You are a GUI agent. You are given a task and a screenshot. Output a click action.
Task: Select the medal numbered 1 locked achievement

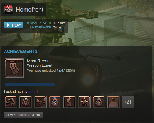point(26,102)
